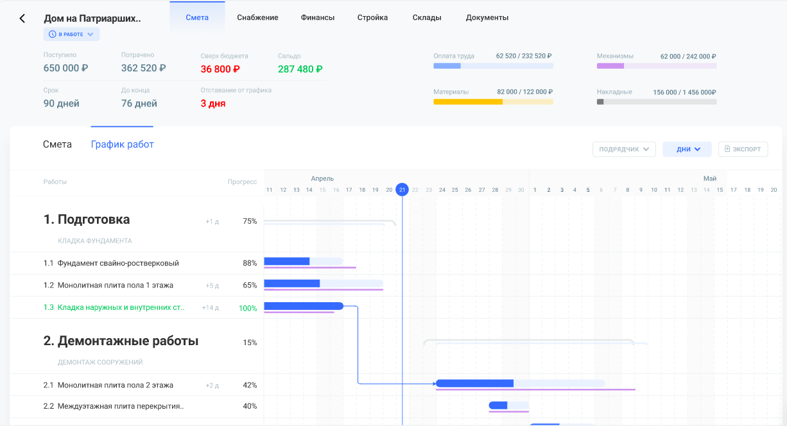Select the Документы tab

487,17
